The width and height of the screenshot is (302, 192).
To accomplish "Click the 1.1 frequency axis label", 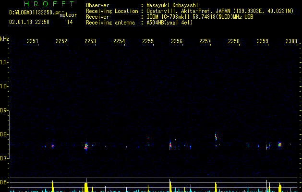I will [4, 62].
